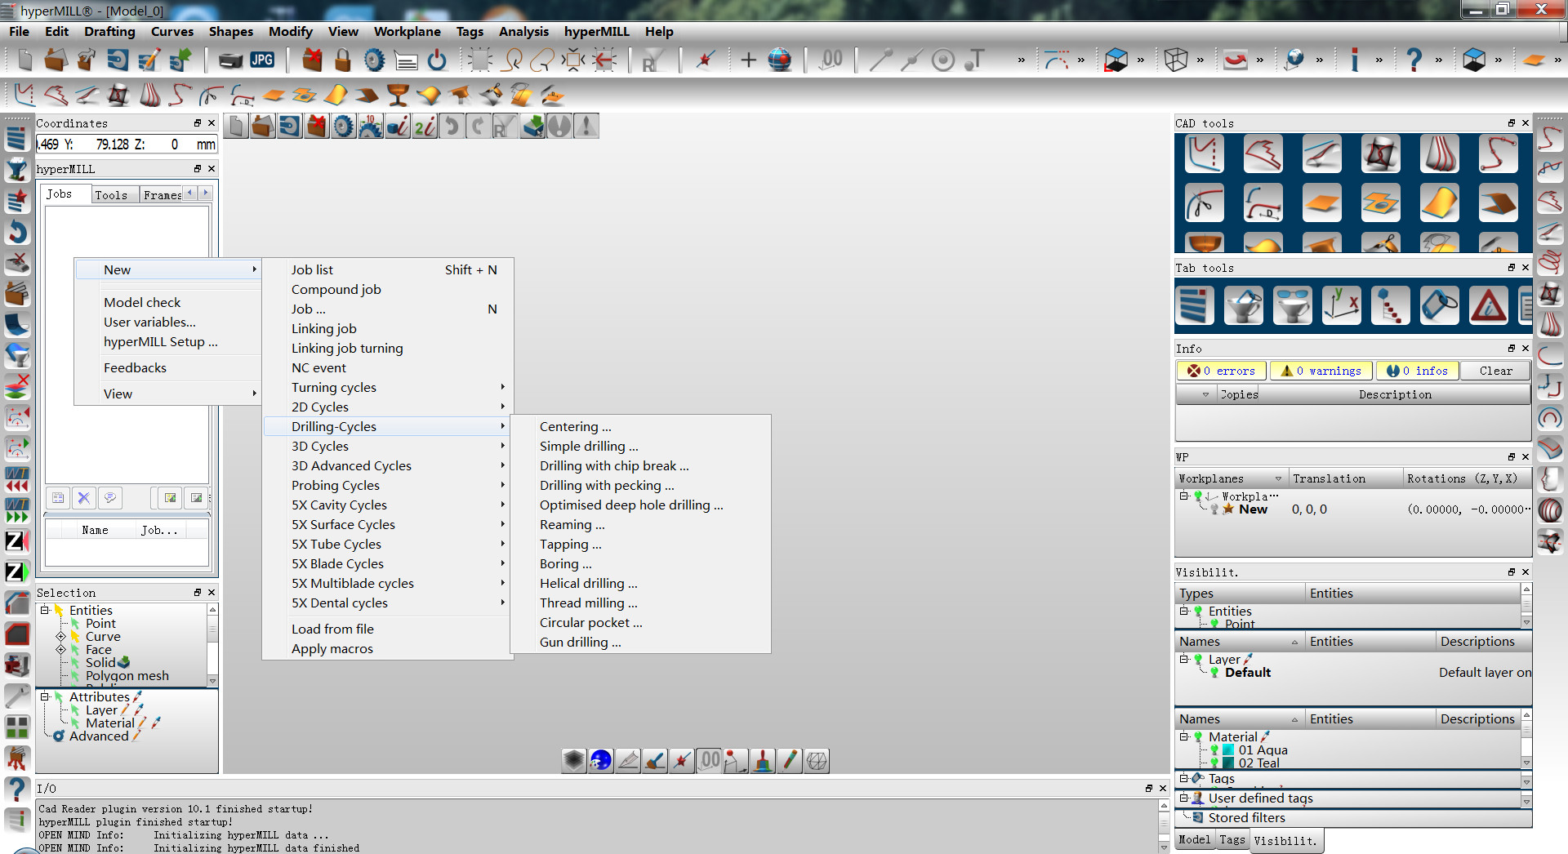Toggle visibility bulb for Entities types row
Image resolution: width=1568 pixels, height=854 pixels.
pos(1198,612)
